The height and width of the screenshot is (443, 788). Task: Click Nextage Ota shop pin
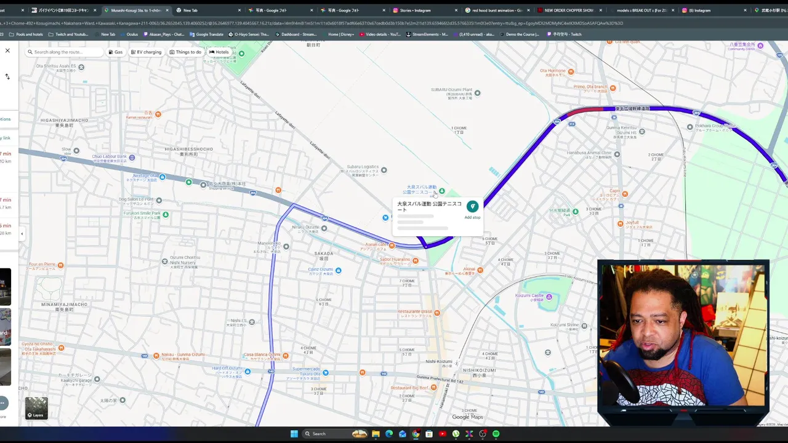point(163,177)
